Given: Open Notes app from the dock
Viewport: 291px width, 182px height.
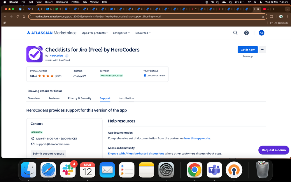Looking at the screenshot, I should tap(146, 170).
